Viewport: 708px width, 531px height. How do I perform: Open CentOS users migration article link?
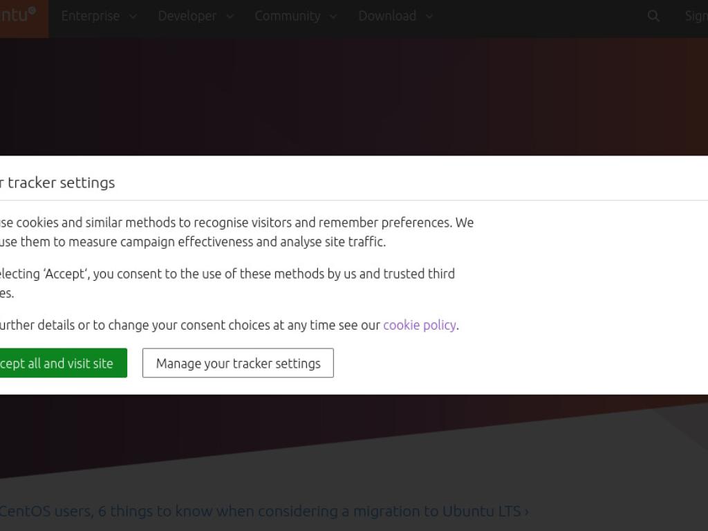click(x=264, y=511)
